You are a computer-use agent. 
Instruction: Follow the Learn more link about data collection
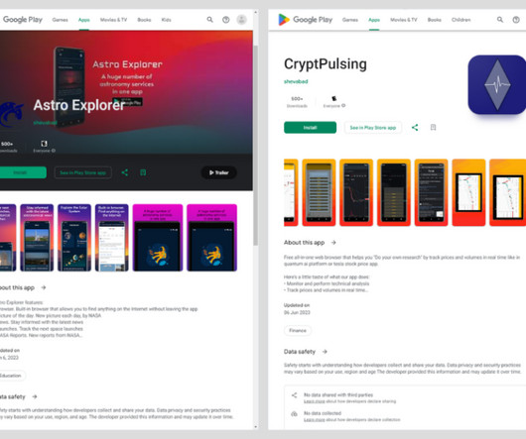tap(314, 419)
